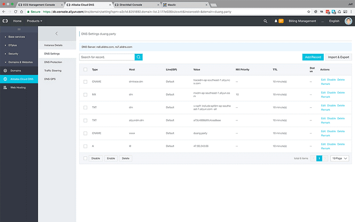This screenshot has height=222, width=355.
Task: Run search with the magnifier button
Action: pyautogui.click(x=138, y=57)
